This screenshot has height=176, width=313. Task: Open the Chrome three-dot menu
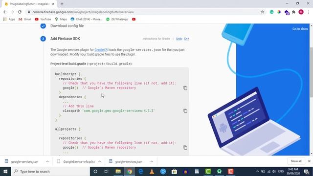pyautogui.click(x=309, y=12)
